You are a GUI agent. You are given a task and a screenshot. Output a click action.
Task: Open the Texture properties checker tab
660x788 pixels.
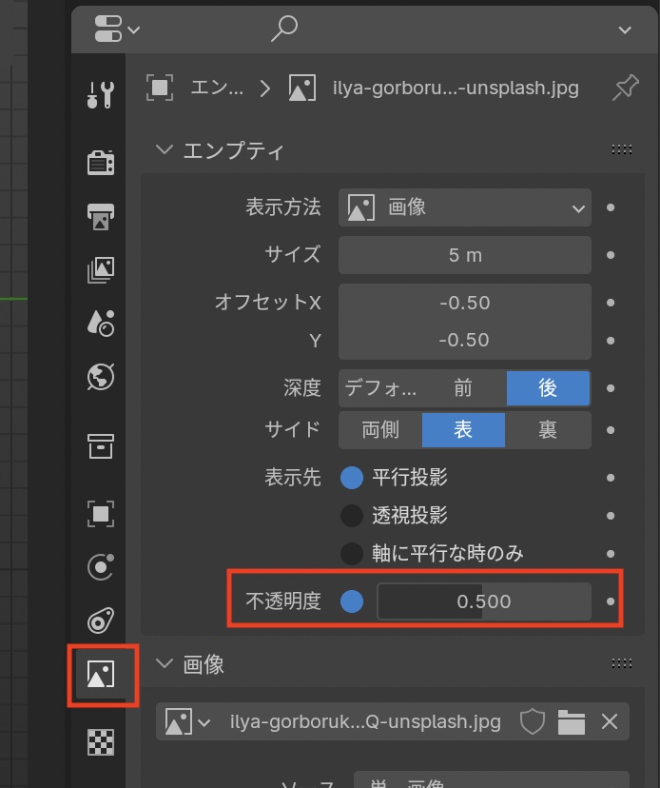tap(100, 741)
